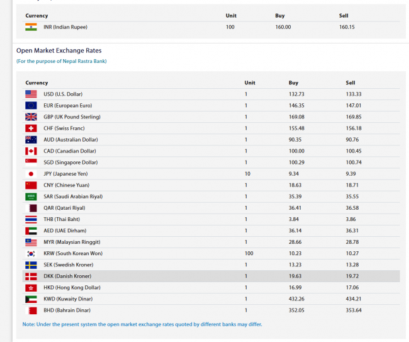Select the Canadian flag icon
The image size is (409, 342).
click(x=31, y=151)
